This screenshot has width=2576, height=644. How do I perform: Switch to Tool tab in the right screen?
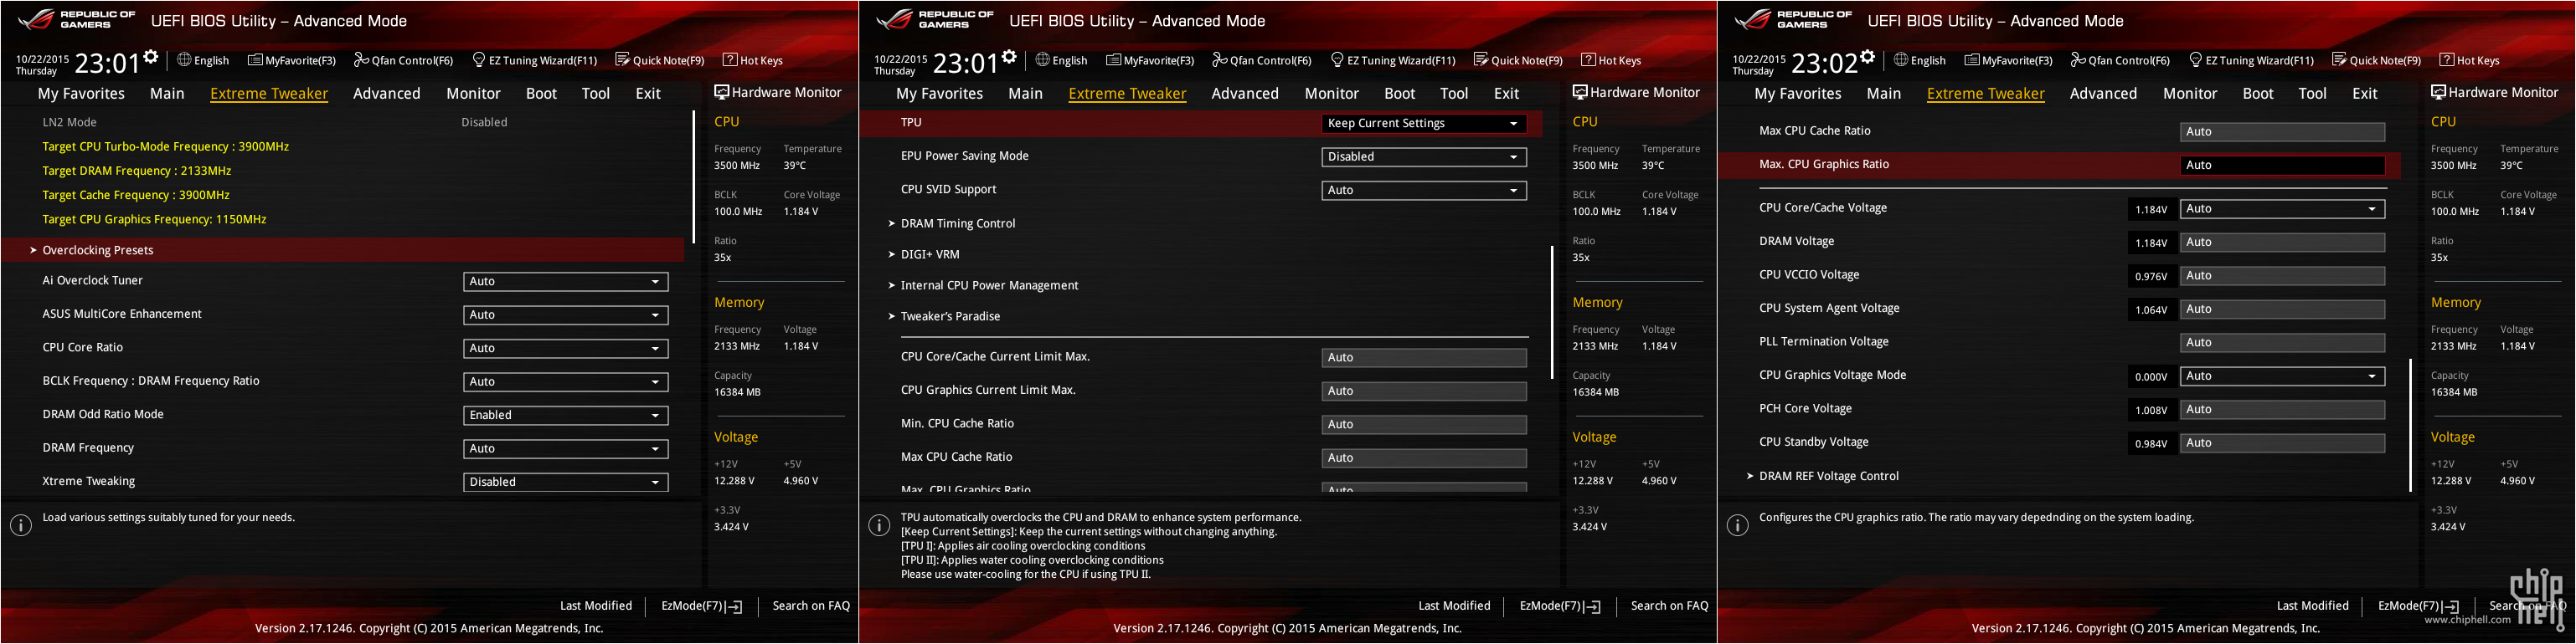coord(2313,94)
